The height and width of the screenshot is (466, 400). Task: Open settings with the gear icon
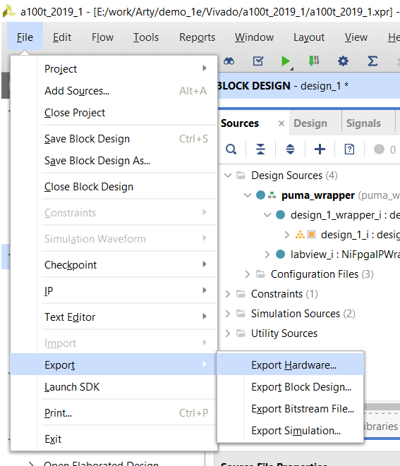(343, 61)
